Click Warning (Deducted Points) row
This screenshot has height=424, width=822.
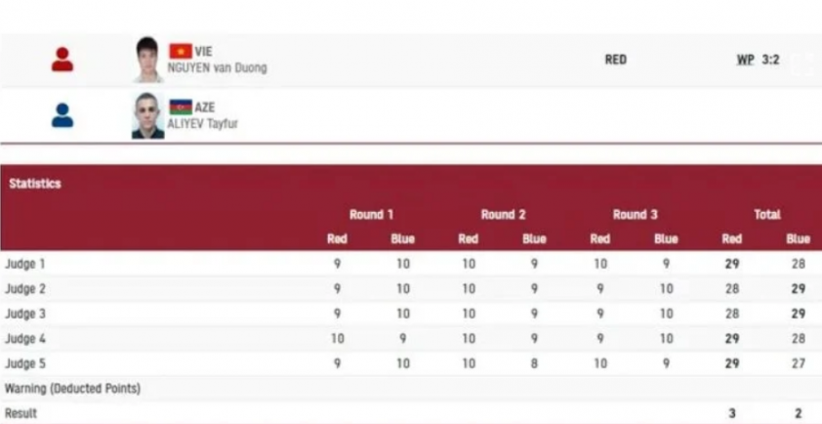click(x=411, y=389)
